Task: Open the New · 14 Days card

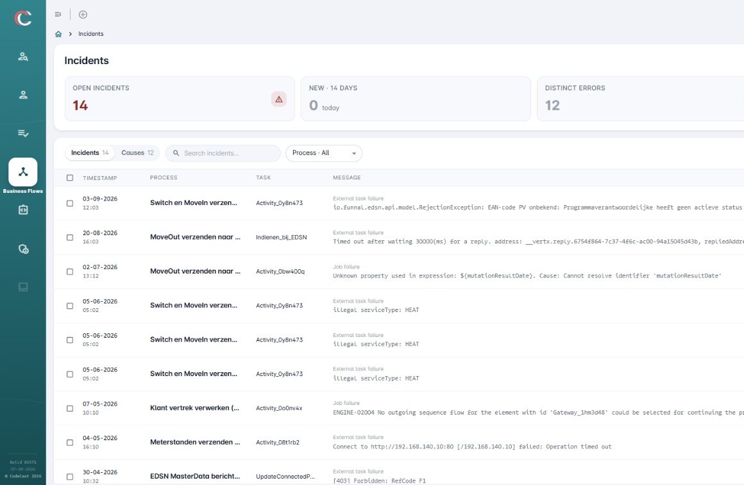Action: 416,99
